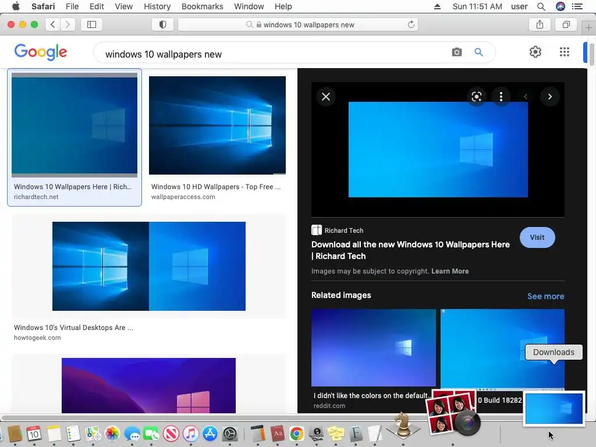Open Messages from the Dock
This screenshot has height=447, width=596.
pos(132,433)
